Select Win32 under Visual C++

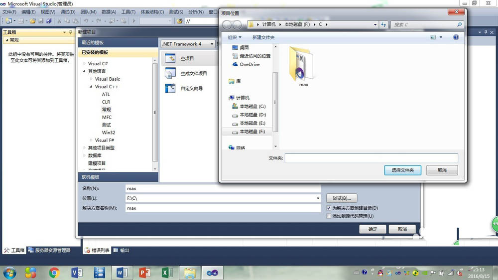pos(108,132)
